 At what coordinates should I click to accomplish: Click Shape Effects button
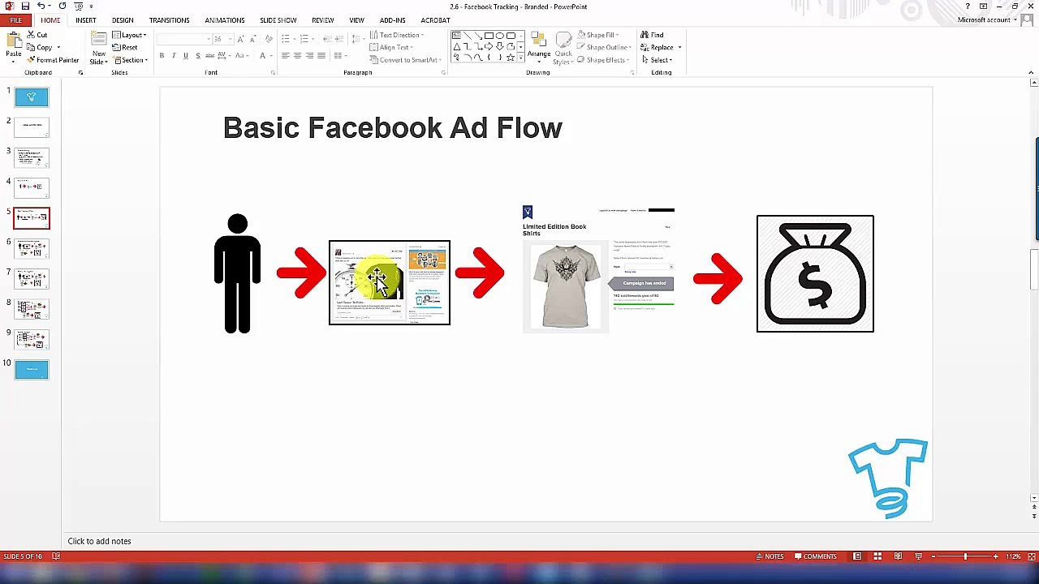click(x=601, y=60)
